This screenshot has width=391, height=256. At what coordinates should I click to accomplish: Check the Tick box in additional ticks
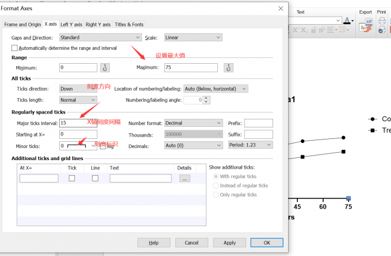pyautogui.click(x=72, y=179)
